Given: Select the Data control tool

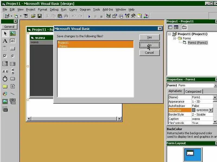Looking at the screenshot, I should [x=12, y=102].
